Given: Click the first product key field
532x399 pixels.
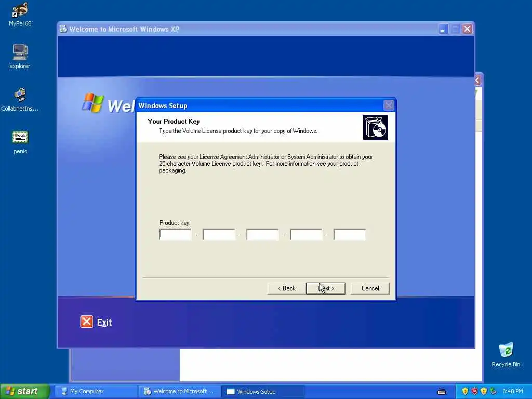Looking at the screenshot, I should [x=176, y=234].
